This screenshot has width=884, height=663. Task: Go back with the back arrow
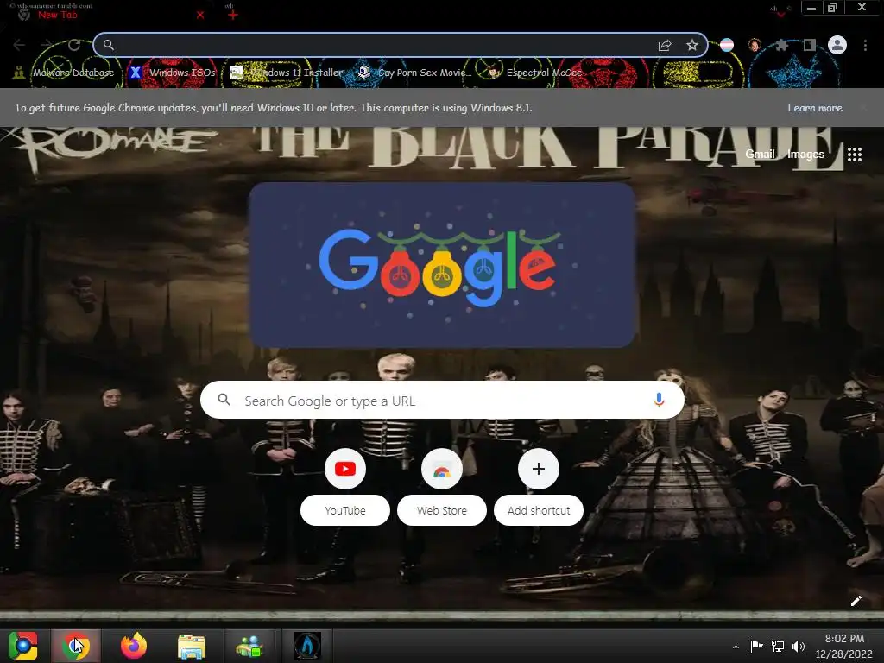pyautogui.click(x=19, y=45)
